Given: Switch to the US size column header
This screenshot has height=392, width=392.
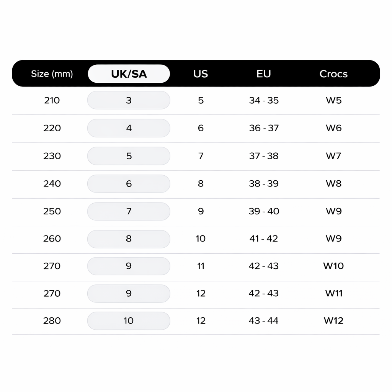Looking at the screenshot, I should (201, 74).
